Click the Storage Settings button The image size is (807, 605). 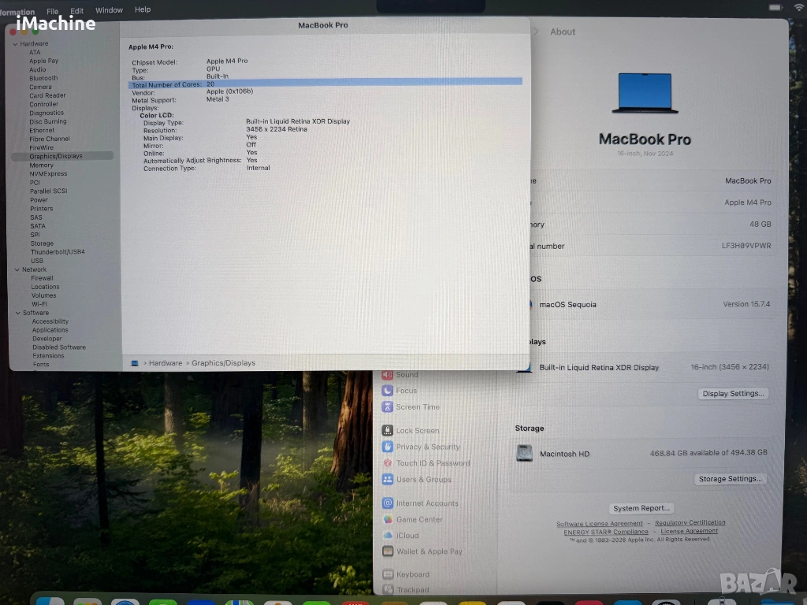tap(730, 479)
